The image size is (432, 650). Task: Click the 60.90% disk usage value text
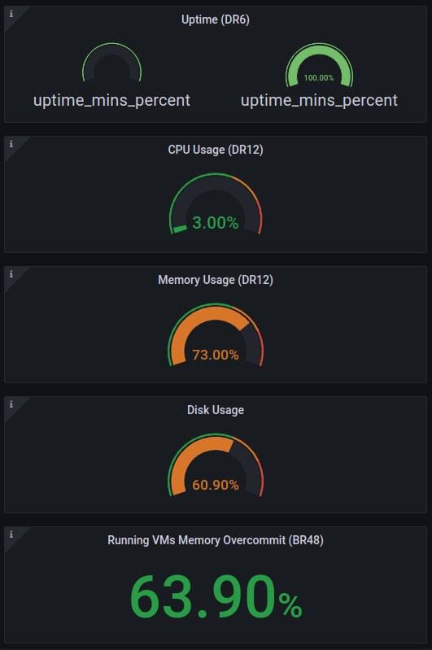(x=216, y=485)
